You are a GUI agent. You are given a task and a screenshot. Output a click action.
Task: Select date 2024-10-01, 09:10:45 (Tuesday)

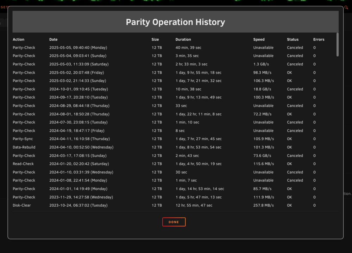[78, 89]
